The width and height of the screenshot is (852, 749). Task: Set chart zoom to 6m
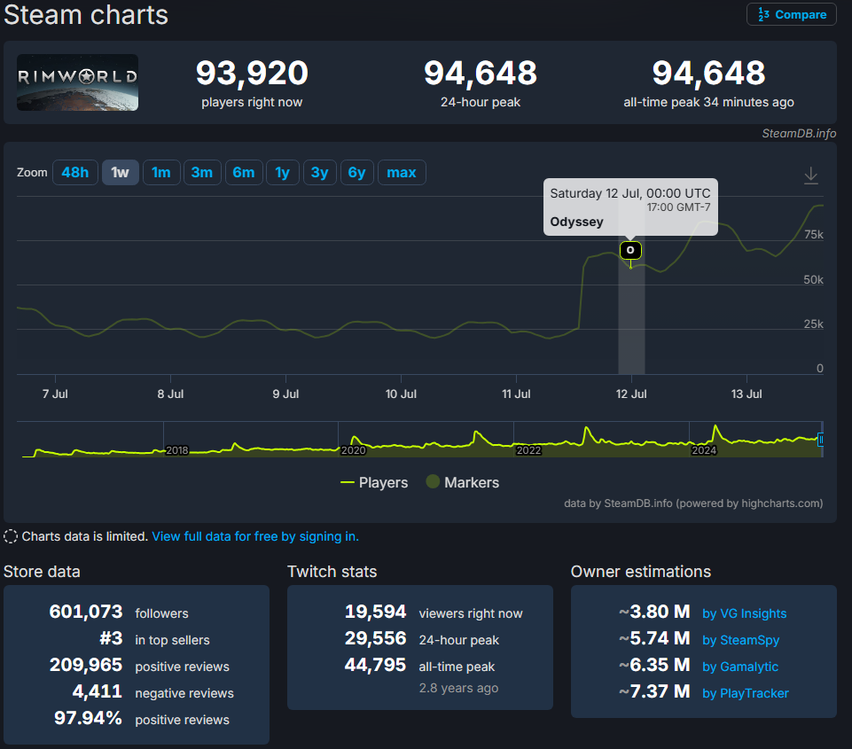(x=244, y=173)
